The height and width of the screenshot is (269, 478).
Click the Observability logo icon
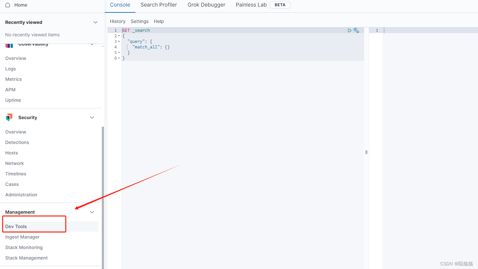pyautogui.click(x=9, y=45)
